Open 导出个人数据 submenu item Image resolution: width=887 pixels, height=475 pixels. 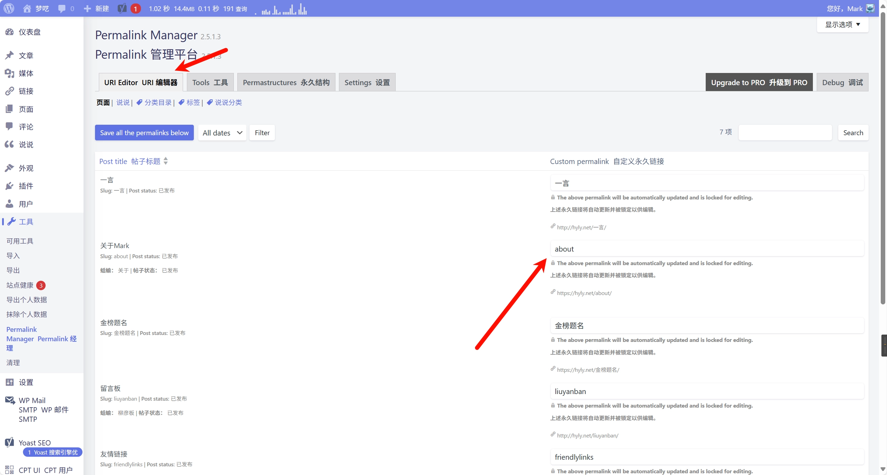point(26,300)
